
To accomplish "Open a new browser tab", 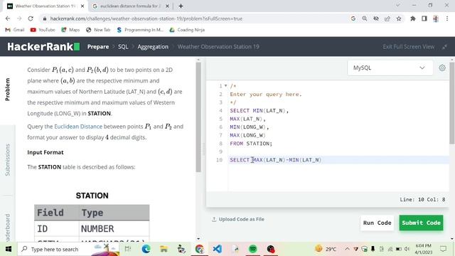I will pos(181,6).
